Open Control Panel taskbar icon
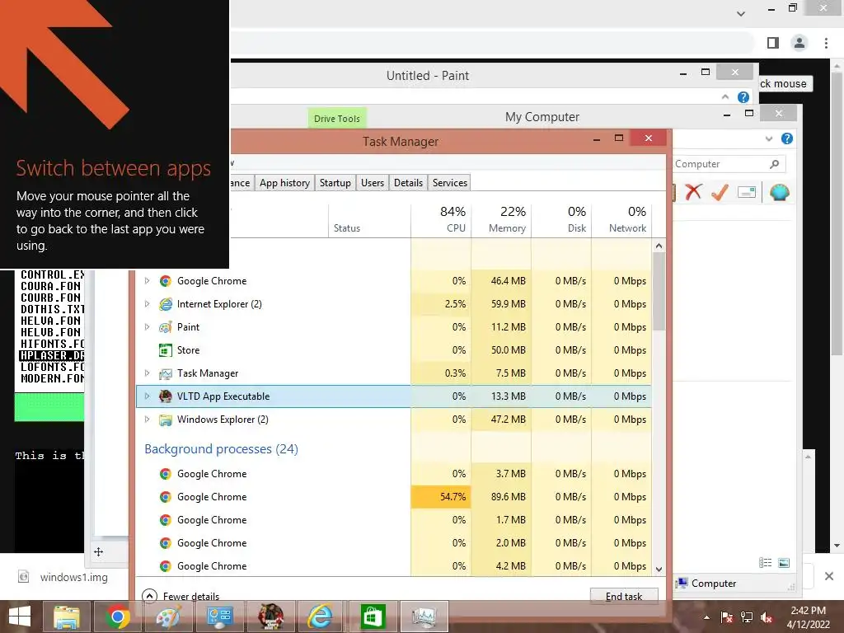 (219, 617)
